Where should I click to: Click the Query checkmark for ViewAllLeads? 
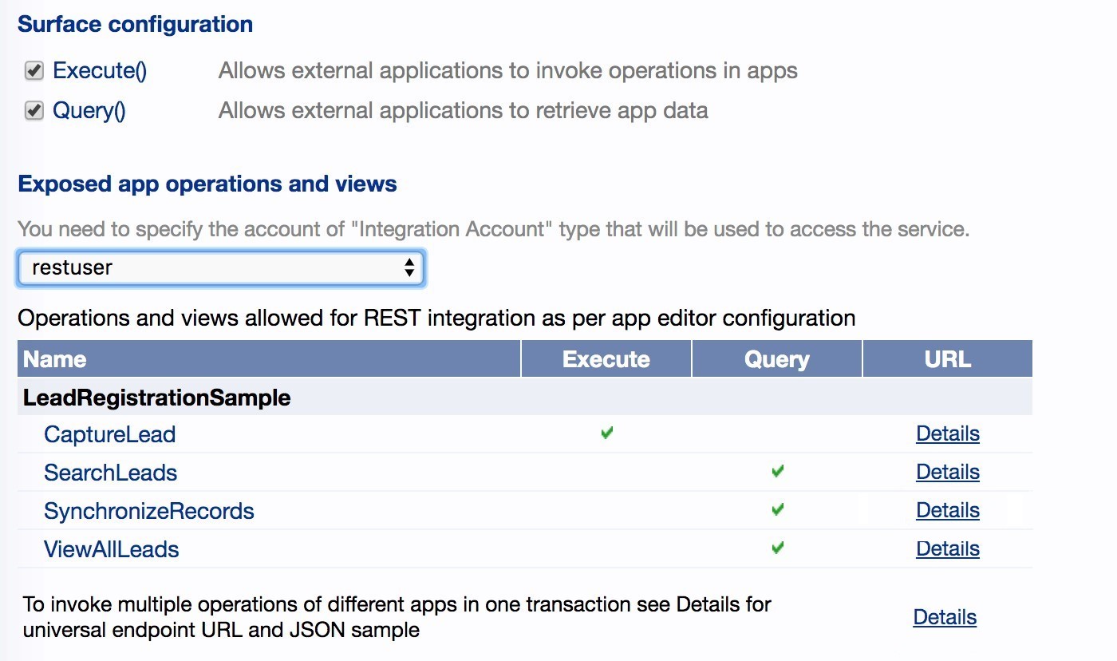(x=776, y=548)
